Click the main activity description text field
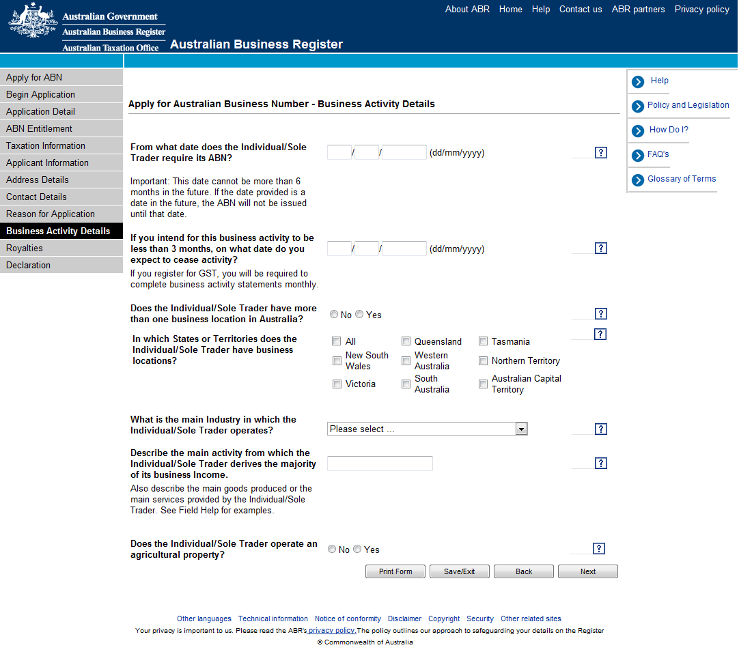This screenshot has height=654, width=739. (x=380, y=464)
